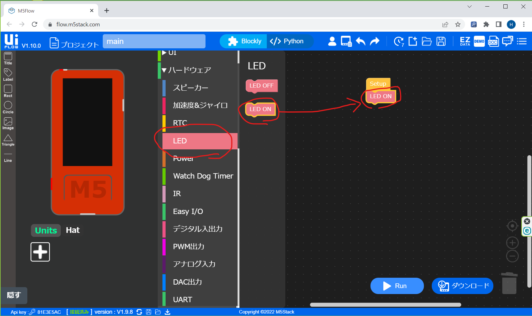532x316 pixels.
Task: Open the history clock icon
Action: (x=399, y=41)
